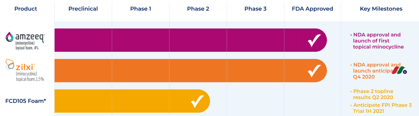Screen dimensions: 419x116
Task: Click the checkmark on the yellow FCD105 bar
Action: tap(197, 101)
